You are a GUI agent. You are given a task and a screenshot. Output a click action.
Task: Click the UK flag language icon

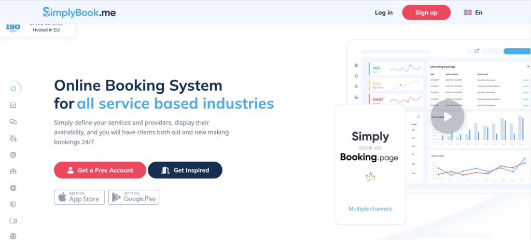[468, 12]
